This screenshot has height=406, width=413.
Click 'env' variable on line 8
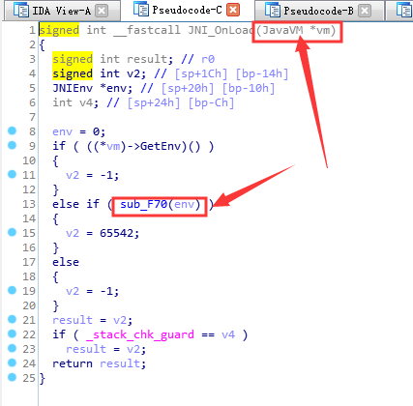62,131
